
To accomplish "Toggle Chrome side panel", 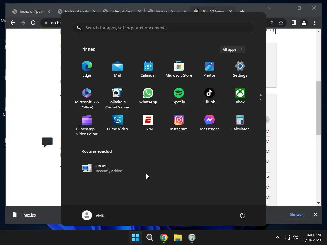I will point(294,23).
